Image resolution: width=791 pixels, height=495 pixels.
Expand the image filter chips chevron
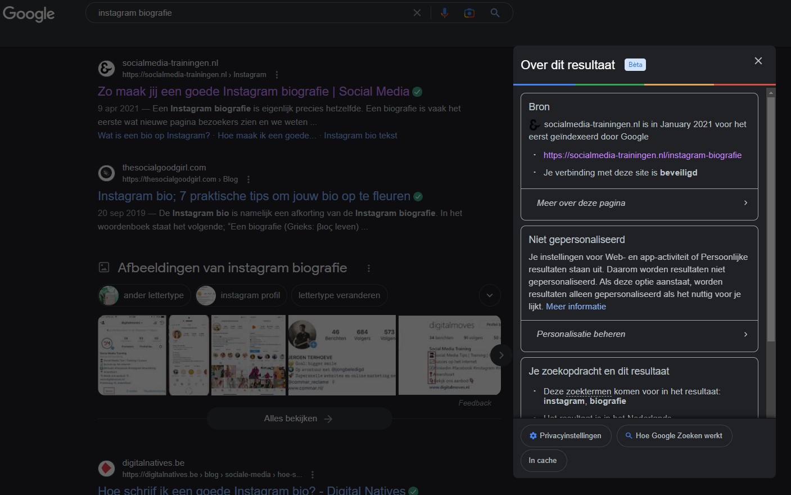coord(490,295)
